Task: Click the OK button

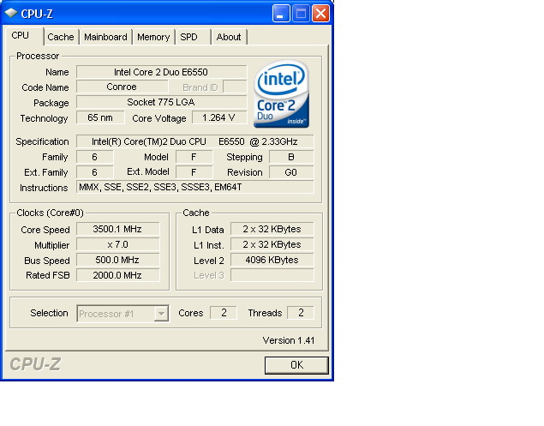Action: (296, 365)
